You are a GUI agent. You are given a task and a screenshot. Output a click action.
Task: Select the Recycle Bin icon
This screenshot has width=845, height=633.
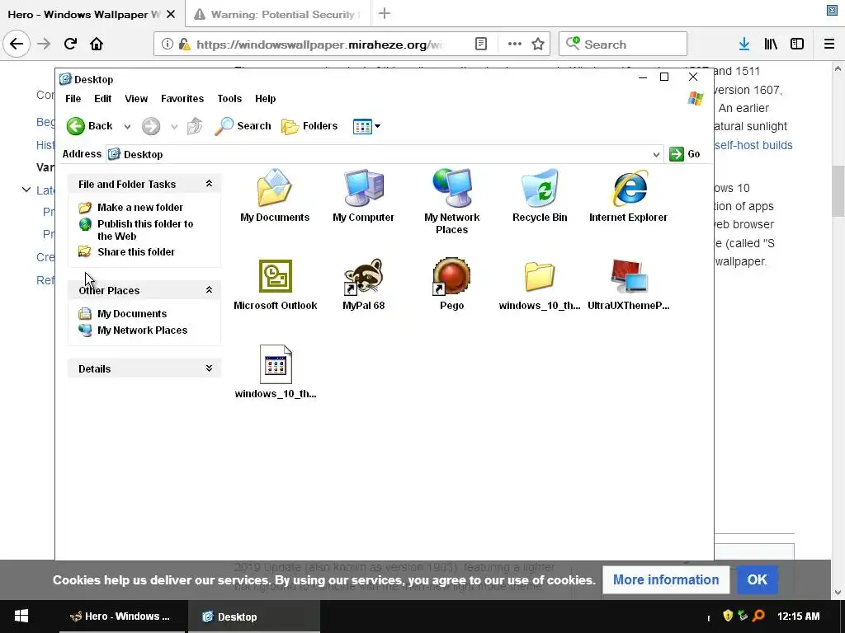(540, 196)
